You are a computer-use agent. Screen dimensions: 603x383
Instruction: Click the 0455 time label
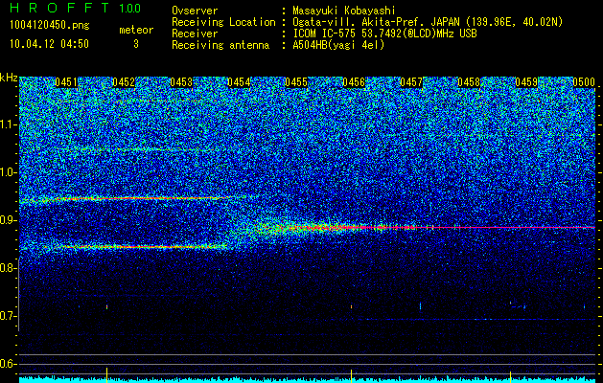(x=296, y=82)
